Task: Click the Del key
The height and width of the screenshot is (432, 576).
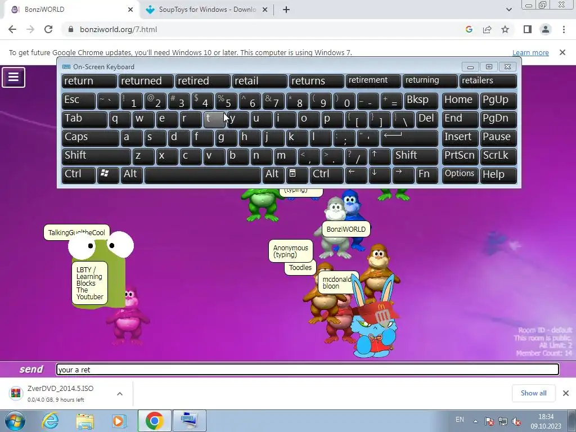Action: [427, 119]
